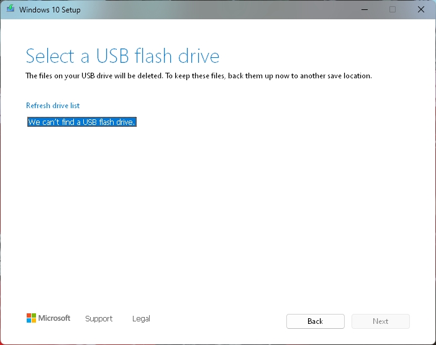Click the grayed-out maximize window icon
Image resolution: width=436 pixels, height=345 pixels.
pos(393,9)
